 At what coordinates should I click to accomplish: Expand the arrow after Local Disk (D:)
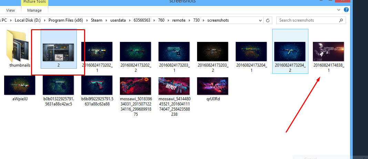[44, 20]
